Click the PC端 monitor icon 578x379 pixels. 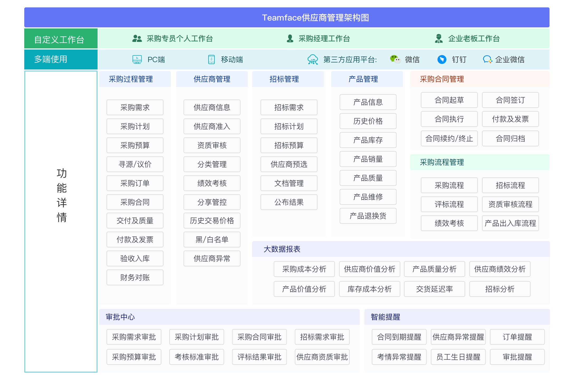tap(137, 59)
